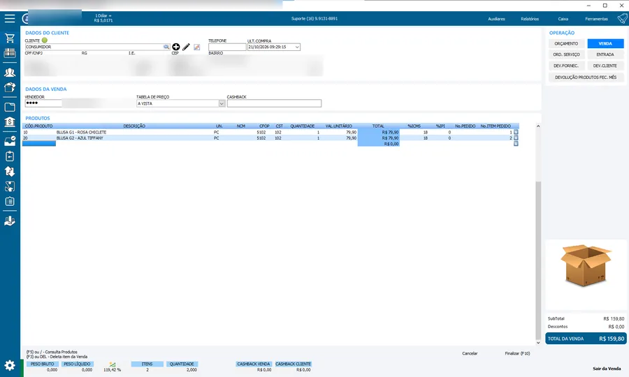The height and width of the screenshot is (377, 629).
Task: Open the cash register icon in sidebar
Action: point(10,53)
